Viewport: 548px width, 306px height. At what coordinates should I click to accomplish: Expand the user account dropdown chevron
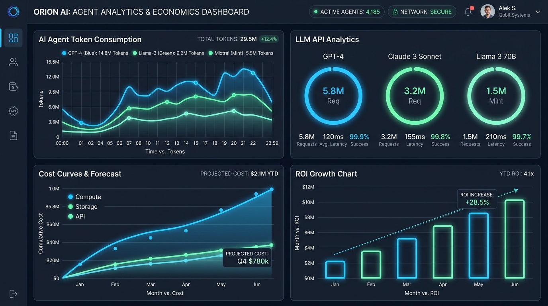click(x=538, y=12)
